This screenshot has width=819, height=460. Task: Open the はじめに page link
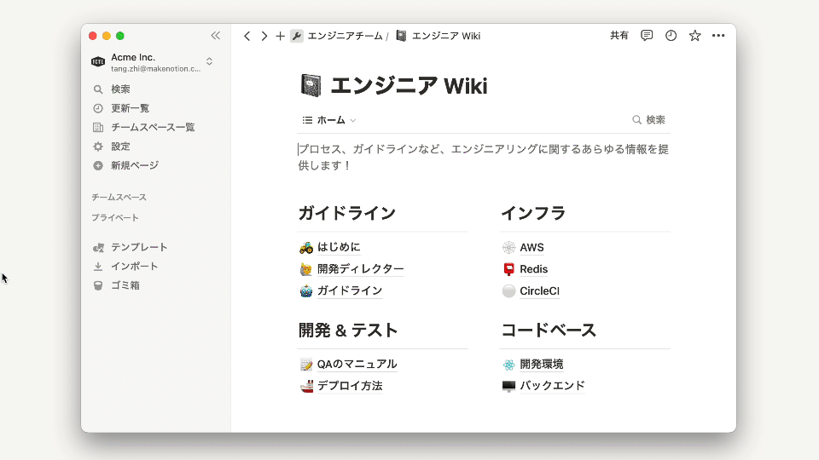click(x=339, y=247)
